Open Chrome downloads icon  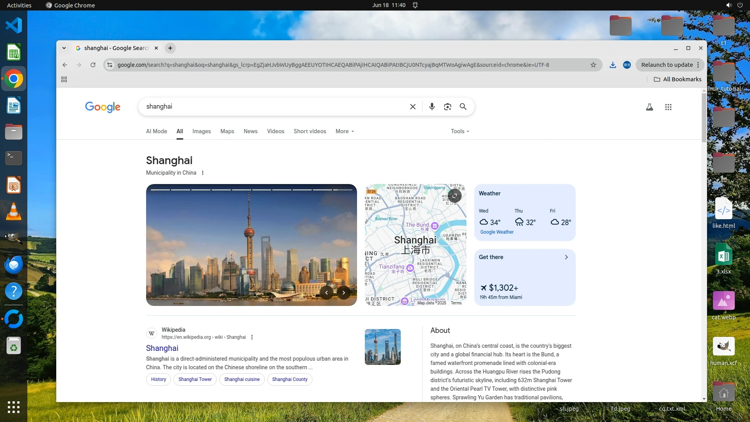tap(612, 65)
